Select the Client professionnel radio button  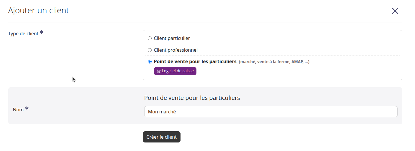(150, 50)
